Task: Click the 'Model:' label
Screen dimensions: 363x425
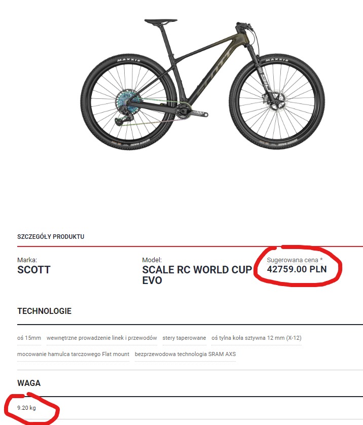Action: [x=152, y=260]
